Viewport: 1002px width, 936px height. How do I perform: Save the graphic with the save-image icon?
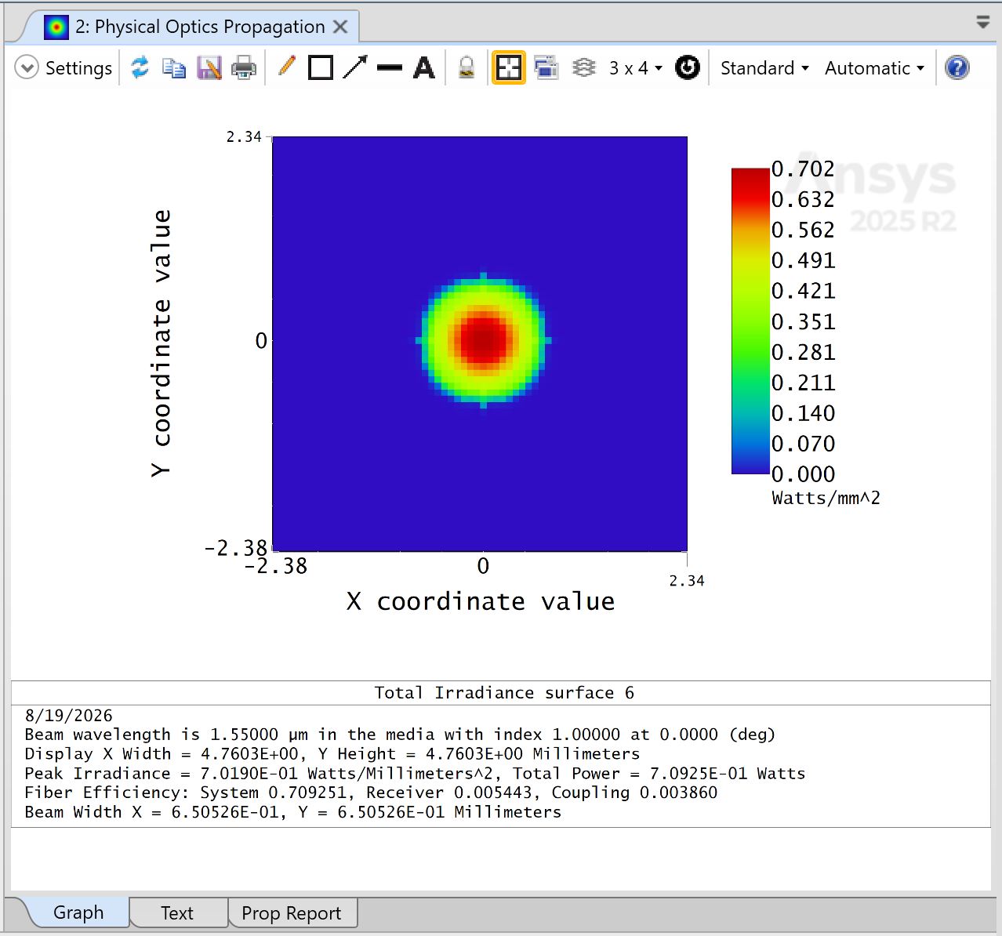pyautogui.click(x=209, y=67)
